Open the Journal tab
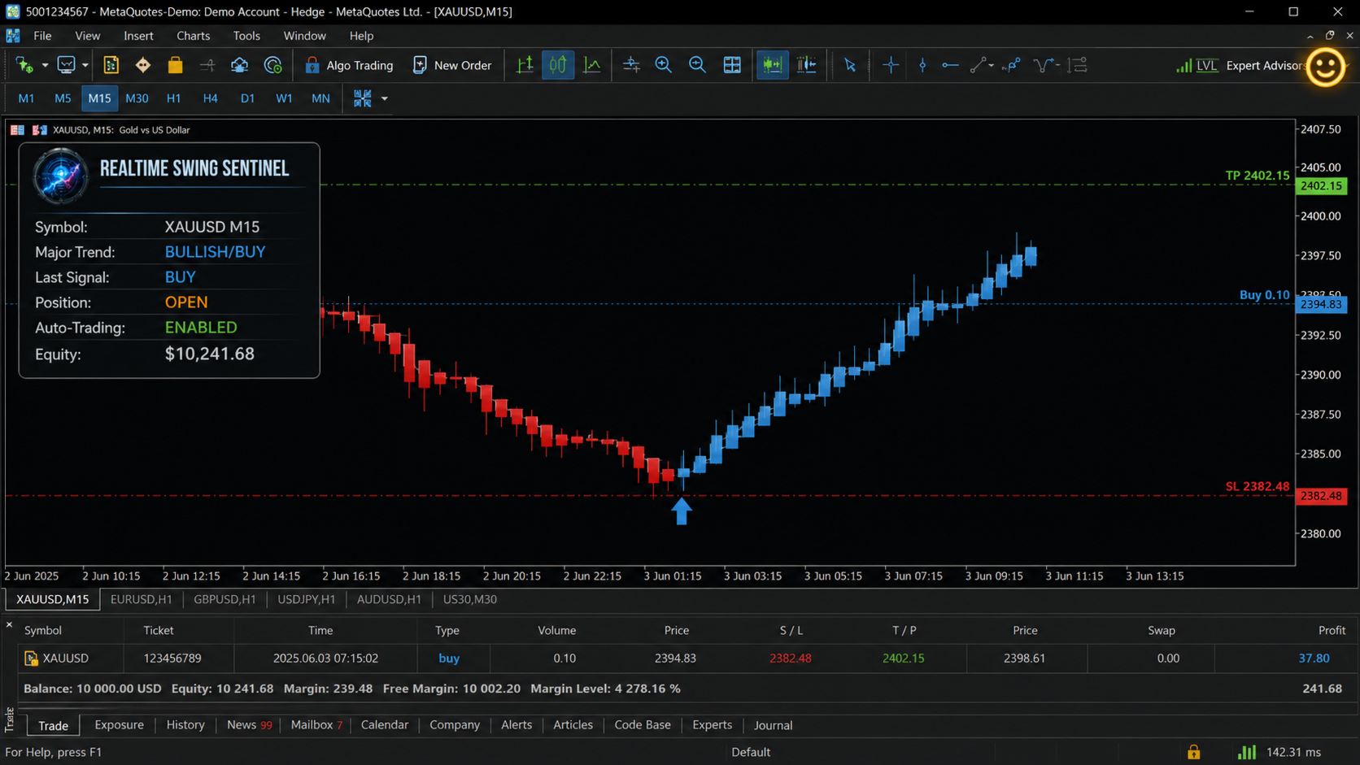The image size is (1360, 765). point(773,725)
